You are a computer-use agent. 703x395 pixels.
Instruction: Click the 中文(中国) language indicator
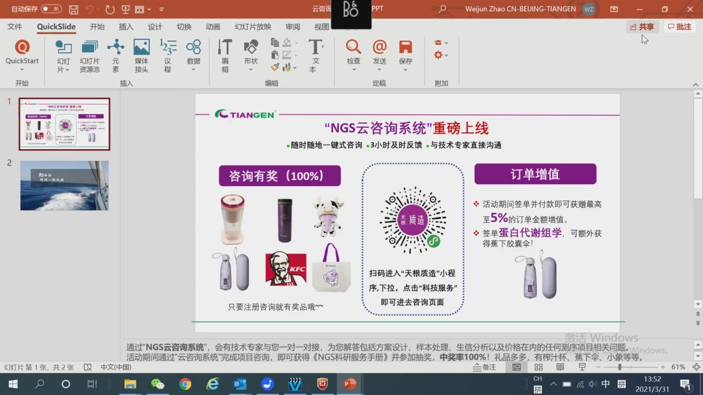point(116,367)
